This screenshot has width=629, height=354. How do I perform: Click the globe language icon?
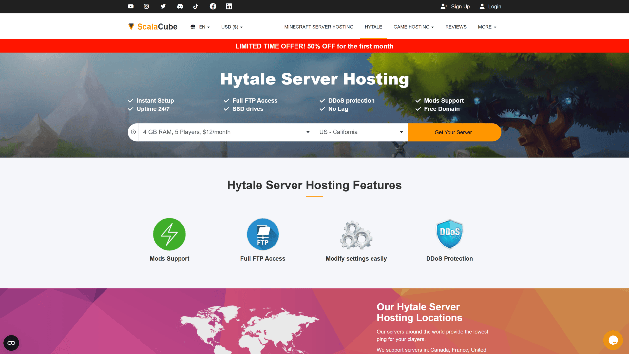coord(193,27)
